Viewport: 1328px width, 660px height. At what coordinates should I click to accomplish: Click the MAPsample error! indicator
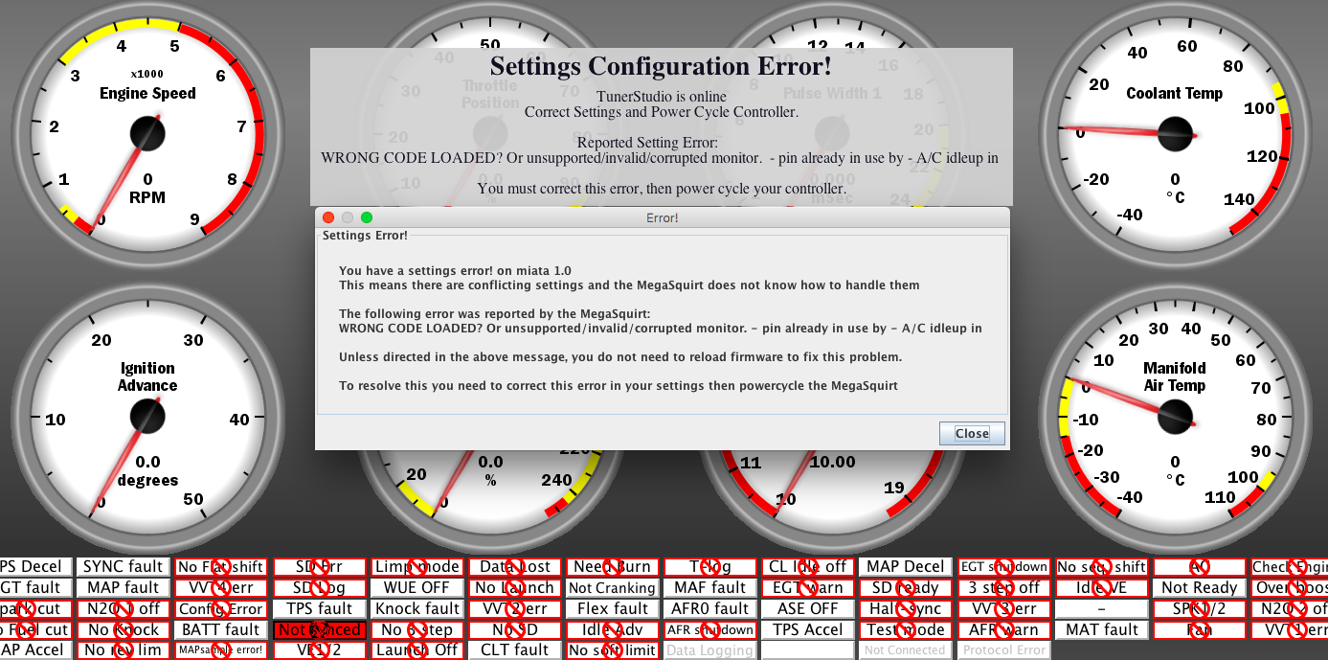pos(220,650)
